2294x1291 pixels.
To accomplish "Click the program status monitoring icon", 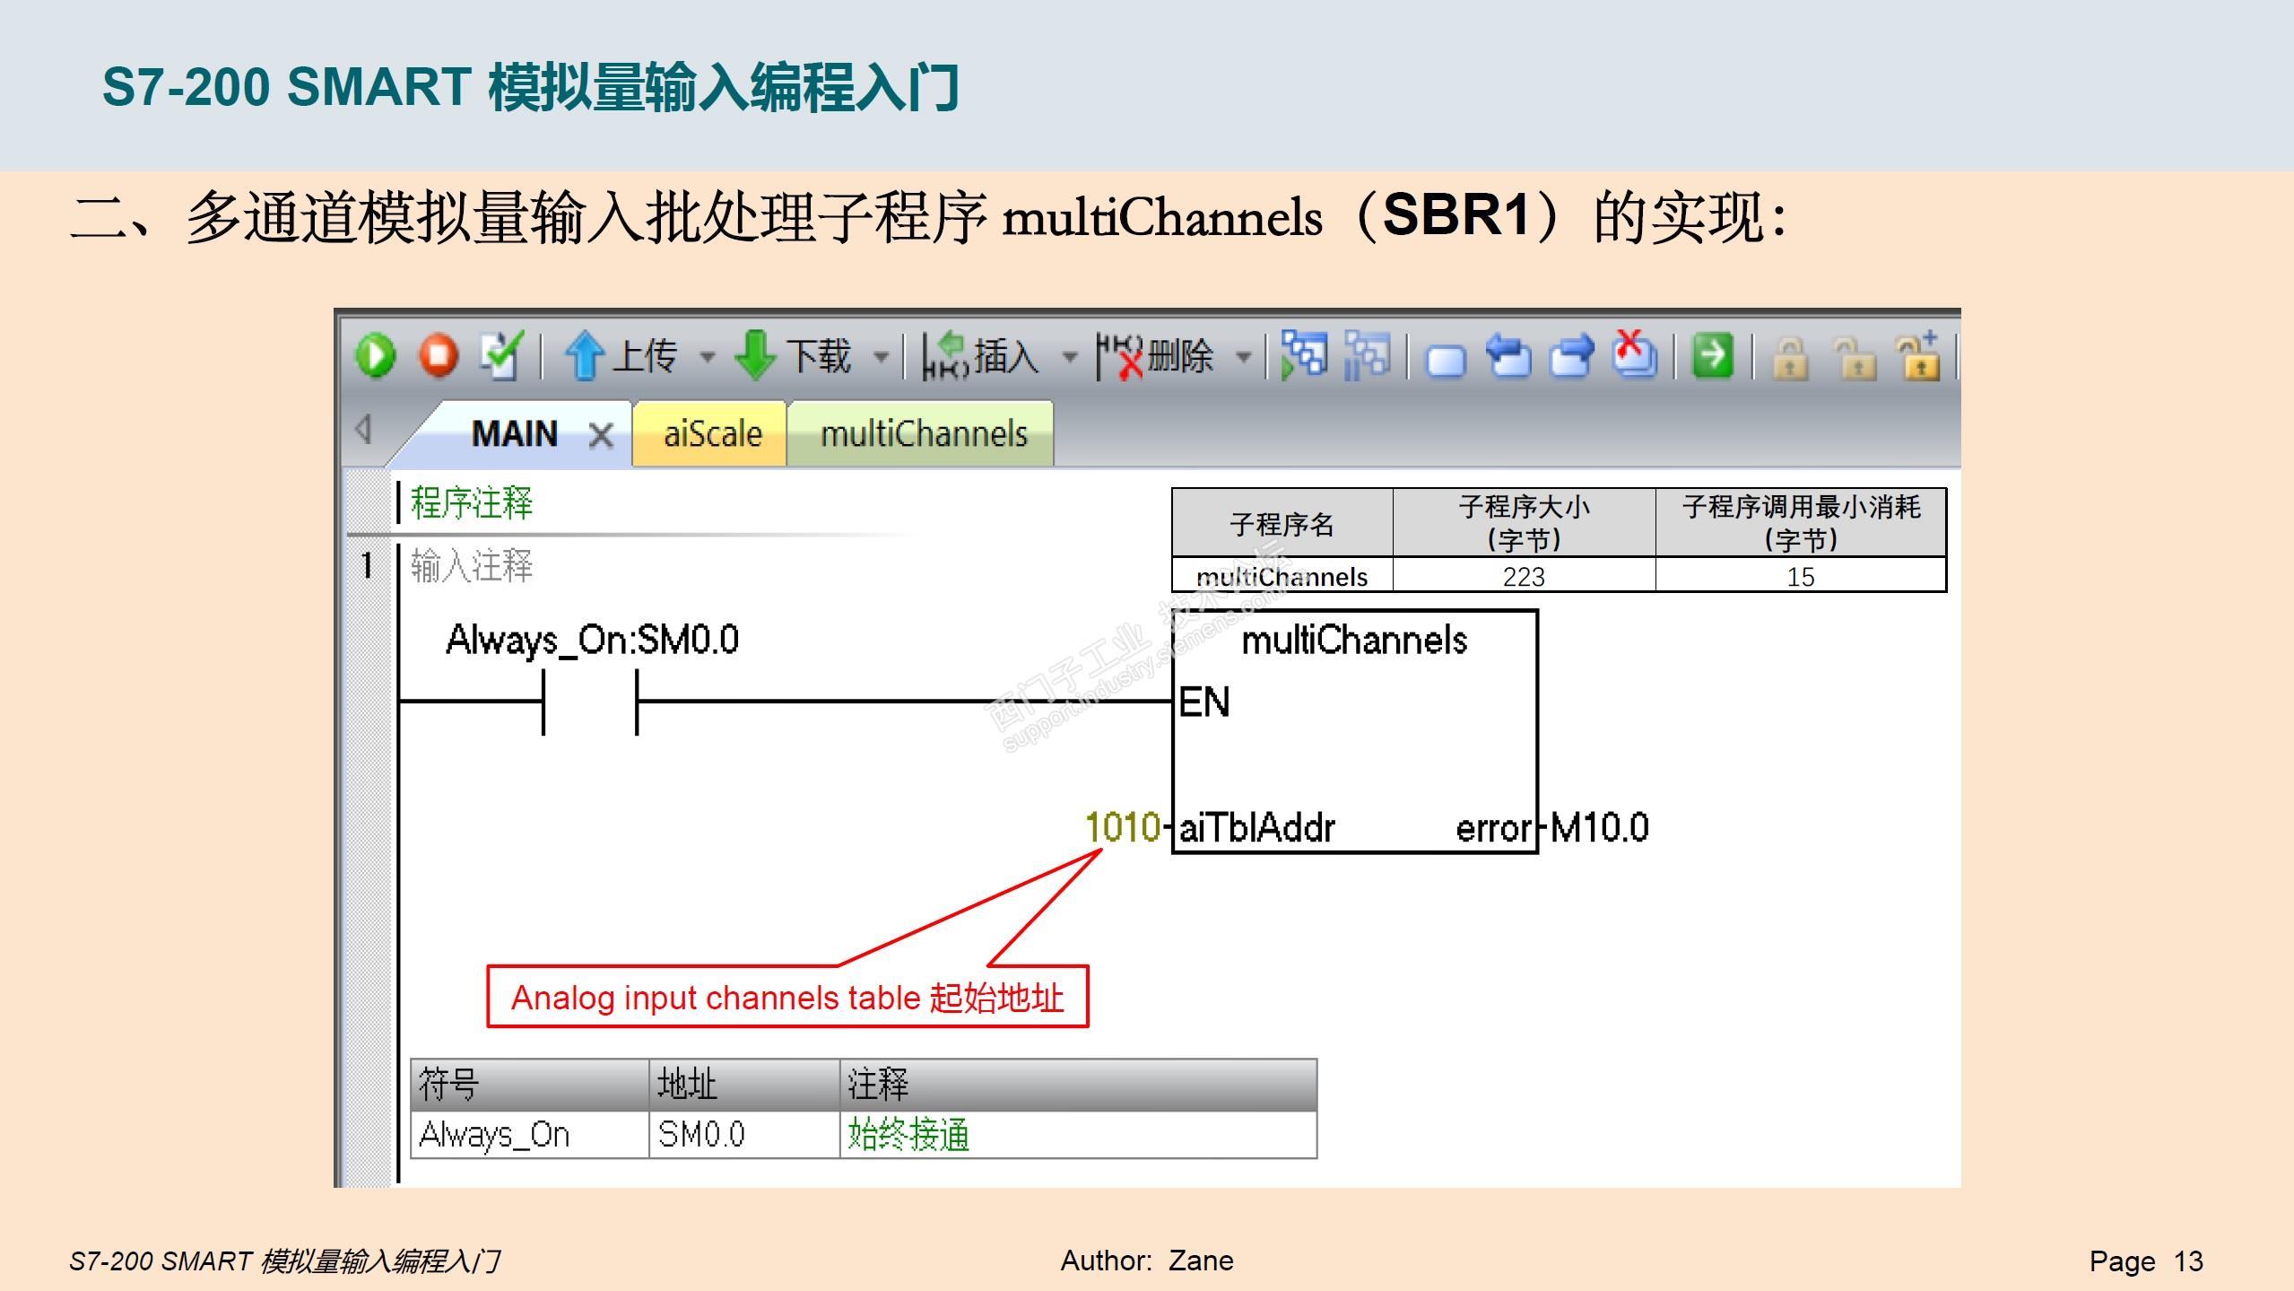I will tap(1304, 356).
